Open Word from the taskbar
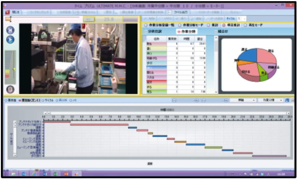The height and width of the screenshot is (180, 299). click(45, 174)
